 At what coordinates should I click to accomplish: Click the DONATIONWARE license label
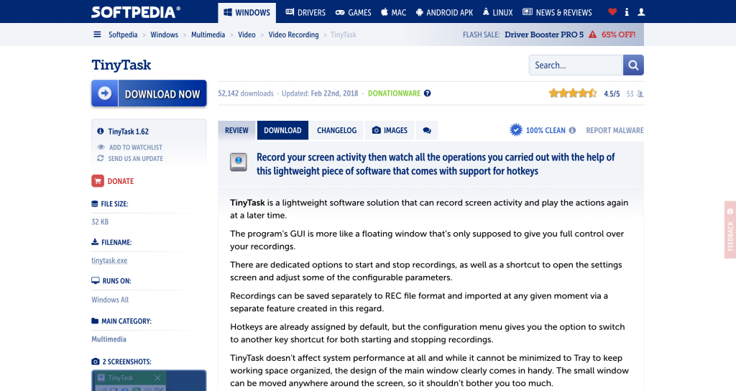pos(395,93)
